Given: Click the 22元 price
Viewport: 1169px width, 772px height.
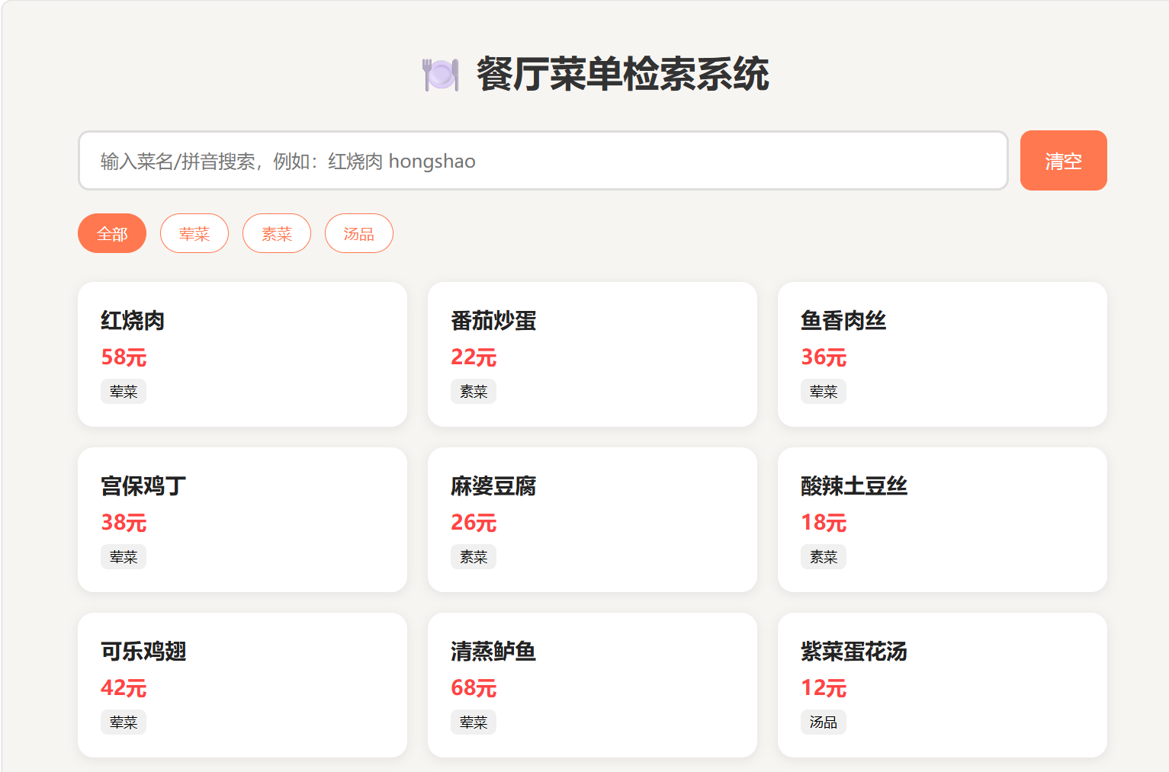Looking at the screenshot, I should pyautogui.click(x=474, y=357).
